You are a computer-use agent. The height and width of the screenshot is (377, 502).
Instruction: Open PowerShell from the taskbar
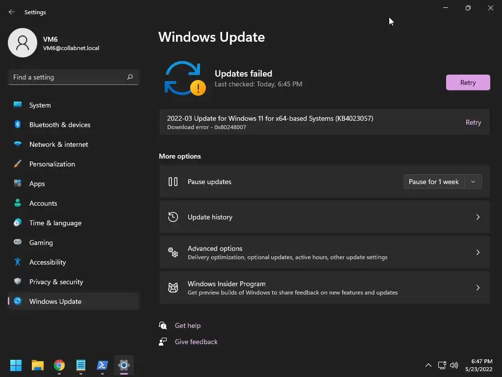(x=102, y=365)
